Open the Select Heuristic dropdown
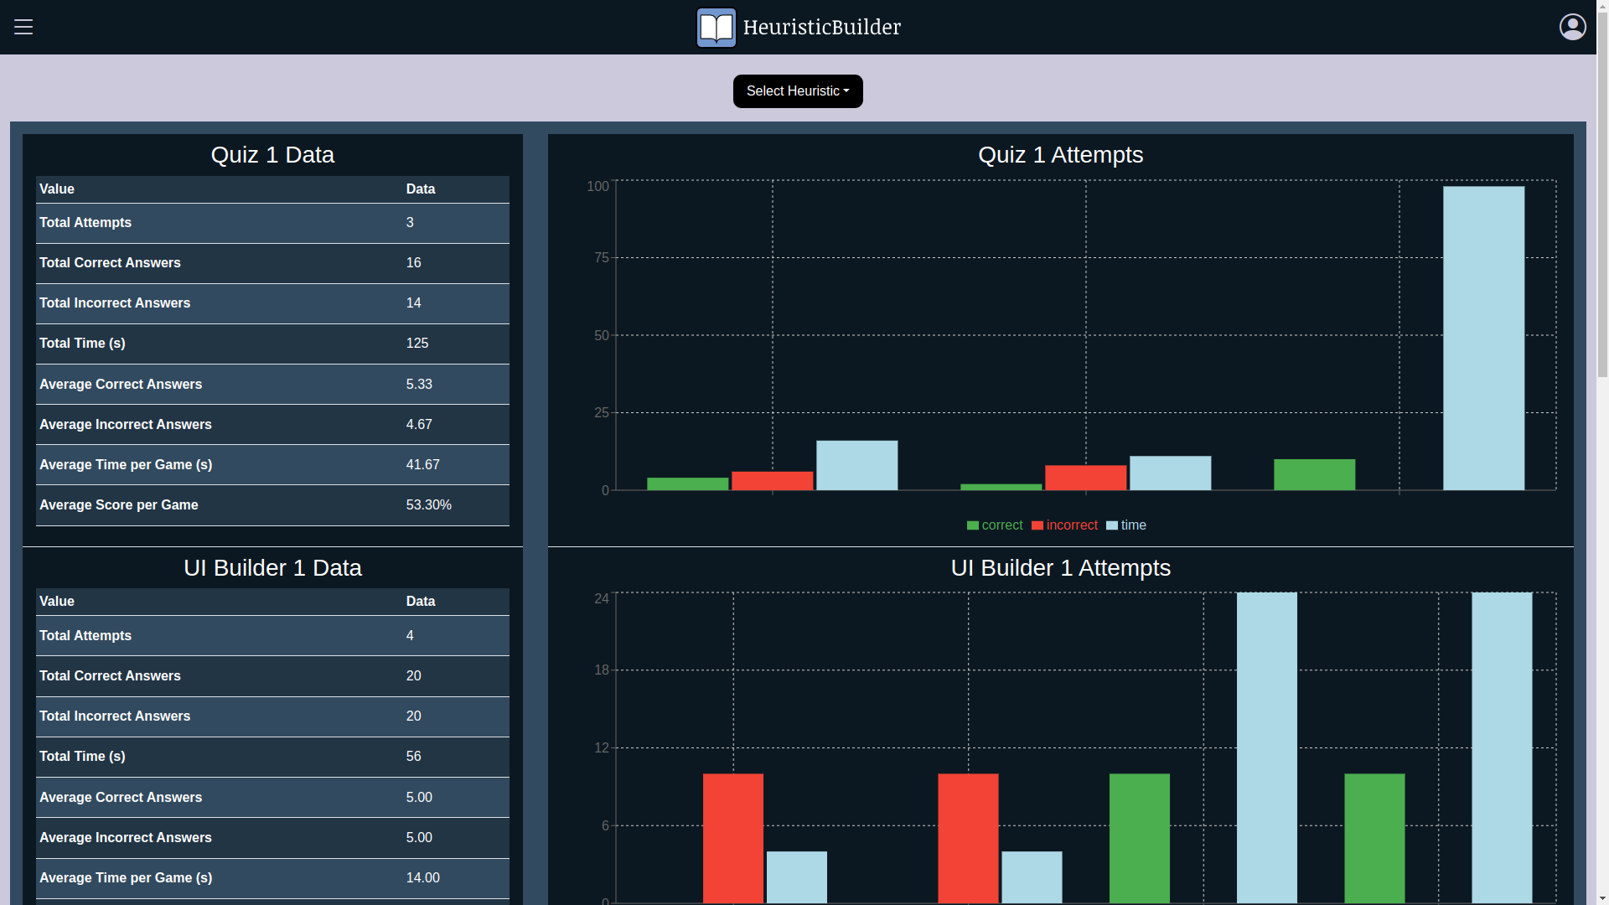Image resolution: width=1609 pixels, height=905 pixels. [797, 91]
